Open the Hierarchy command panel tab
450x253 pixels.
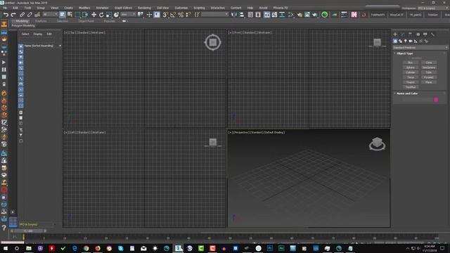tap(410, 34)
